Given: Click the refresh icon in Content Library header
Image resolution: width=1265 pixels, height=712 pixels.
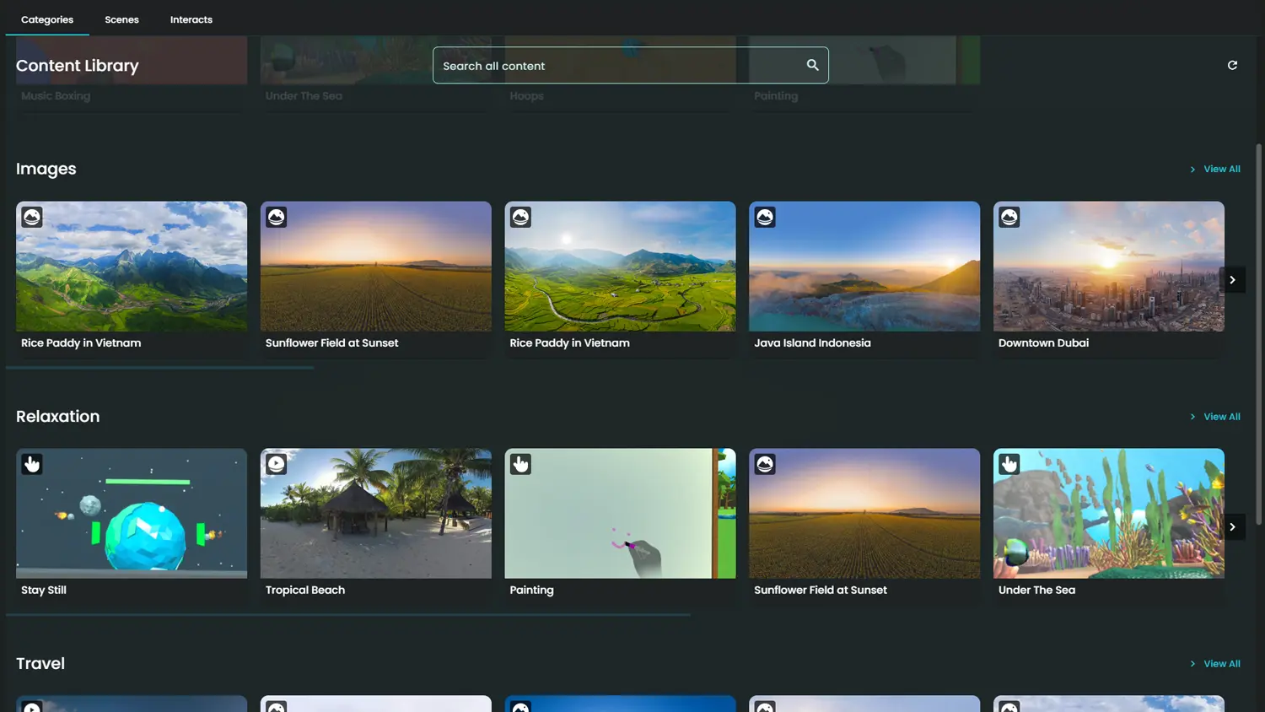Looking at the screenshot, I should click(1232, 65).
